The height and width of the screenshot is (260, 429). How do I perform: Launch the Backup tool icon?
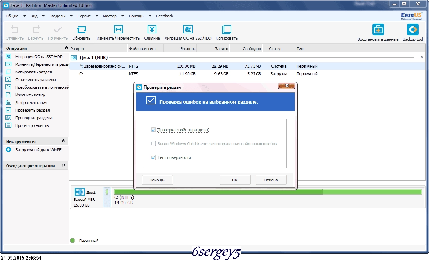tap(413, 29)
